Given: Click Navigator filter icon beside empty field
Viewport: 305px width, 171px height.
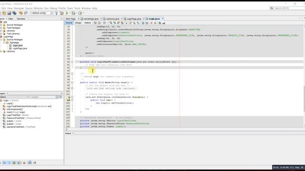Looking at the screenshot, I should point(61,97).
